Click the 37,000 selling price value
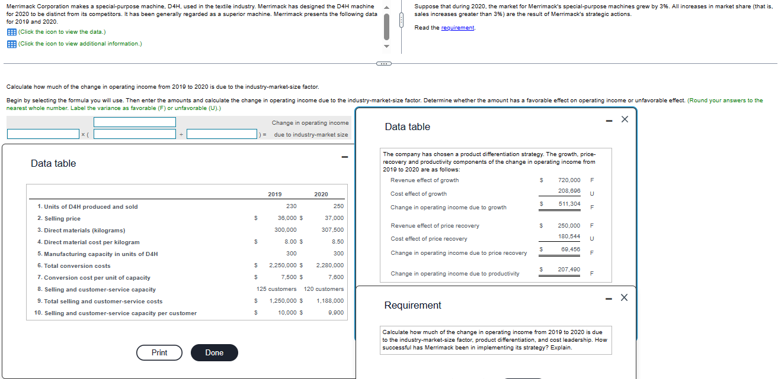The height and width of the screenshot is (379, 778). (334, 218)
